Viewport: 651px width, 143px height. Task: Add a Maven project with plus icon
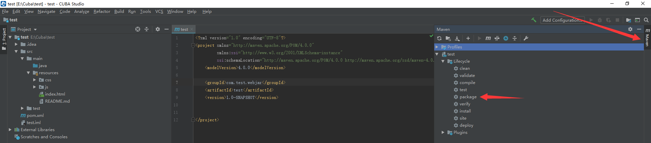point(468,38)
